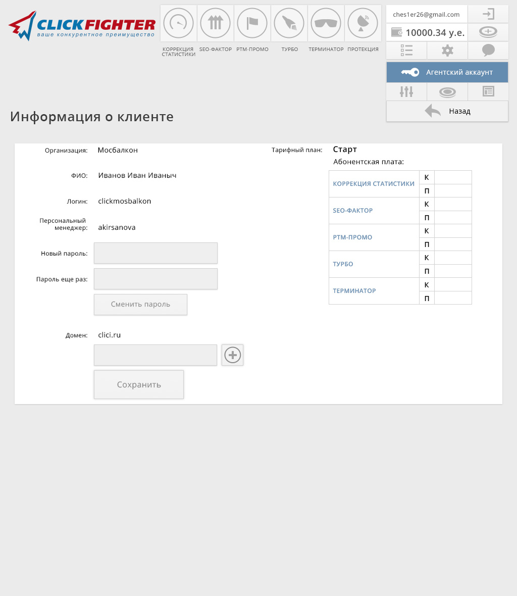
Task: Click the logout arrow icon
Action: tap(488, 14)
